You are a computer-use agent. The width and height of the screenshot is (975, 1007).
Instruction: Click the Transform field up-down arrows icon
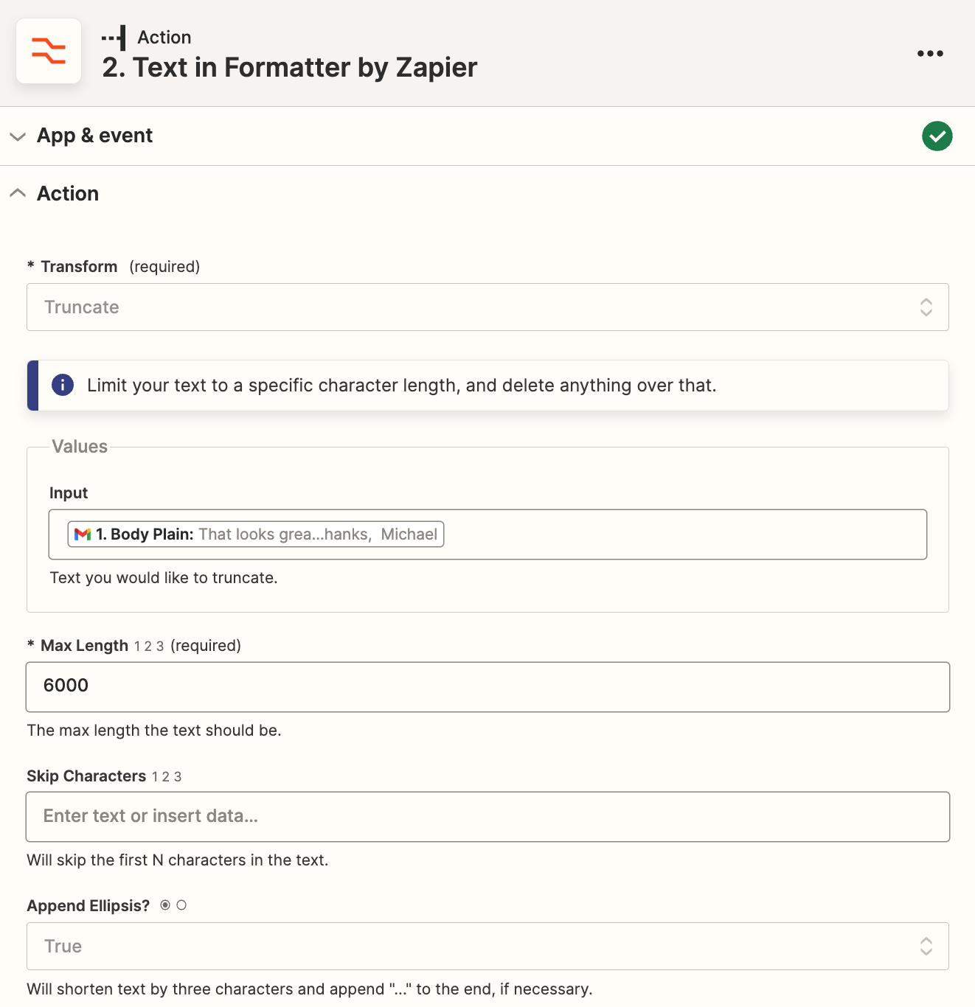pyautogui.click(x=926, y=307)
